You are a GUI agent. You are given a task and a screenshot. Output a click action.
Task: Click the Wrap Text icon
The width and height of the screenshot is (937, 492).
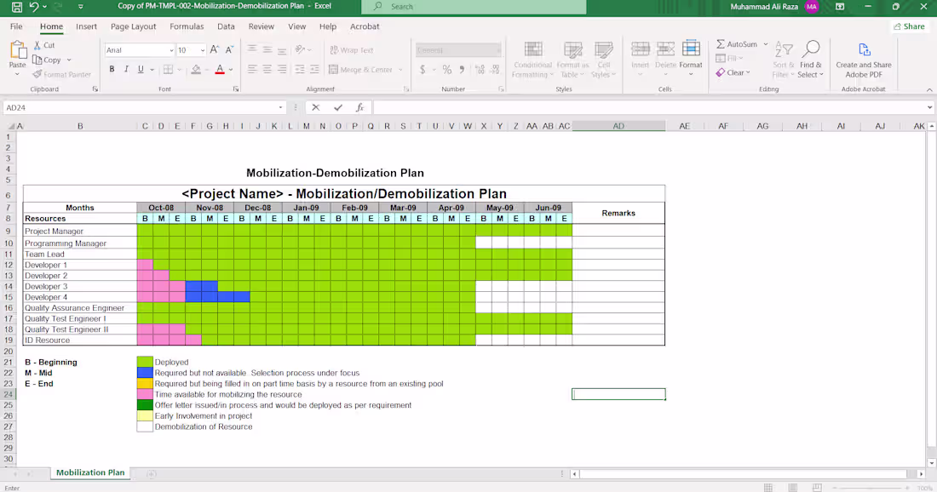[x=351, y=49]
